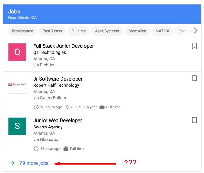The height and width of the screenshot is (173, 204).
Task: Click the 16 days ago clock icon
Action: [x=36, y=149]
